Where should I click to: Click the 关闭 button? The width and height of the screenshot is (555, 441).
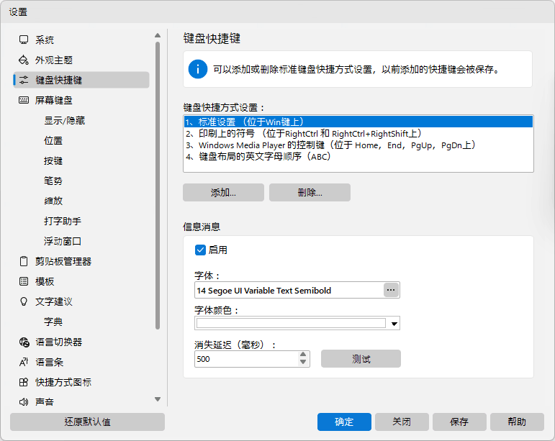[402, 422]
